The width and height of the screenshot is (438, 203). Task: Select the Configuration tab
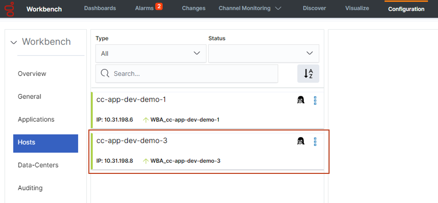(x=406, y=9)
